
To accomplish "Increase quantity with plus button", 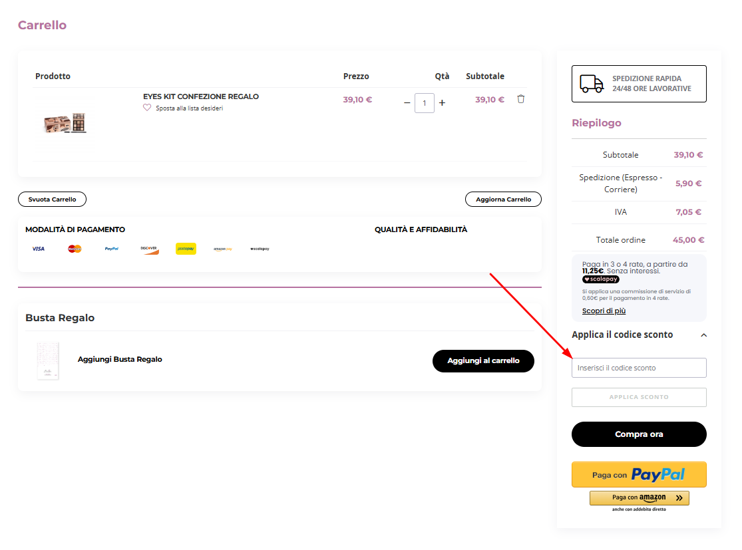I will click(442, 103).
